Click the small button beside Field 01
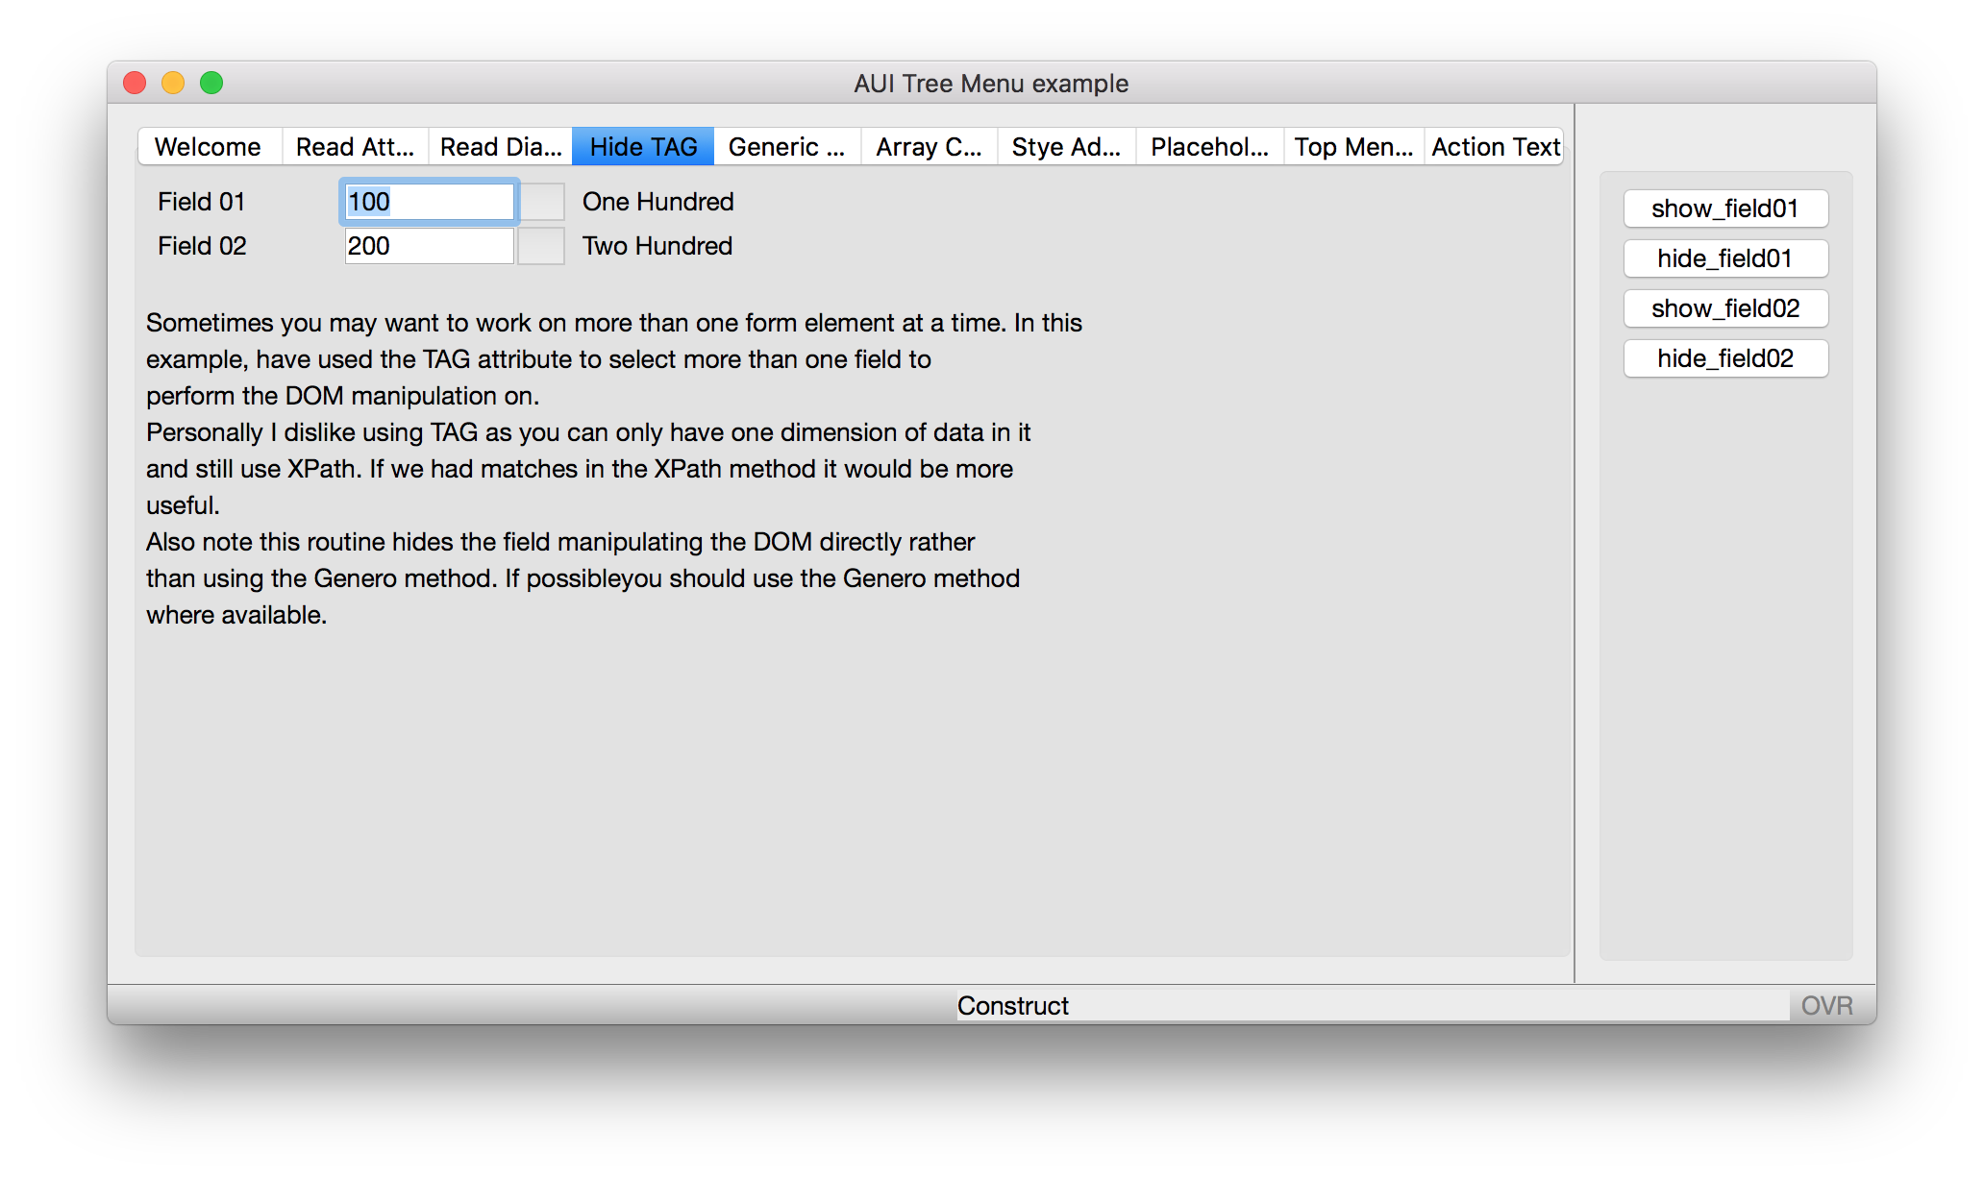 pos(541,202)
